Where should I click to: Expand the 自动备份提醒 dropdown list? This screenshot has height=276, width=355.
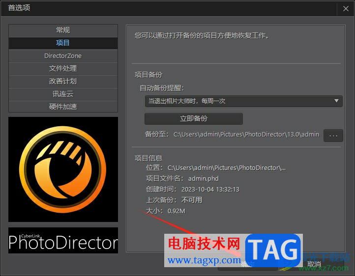(243, 101)
